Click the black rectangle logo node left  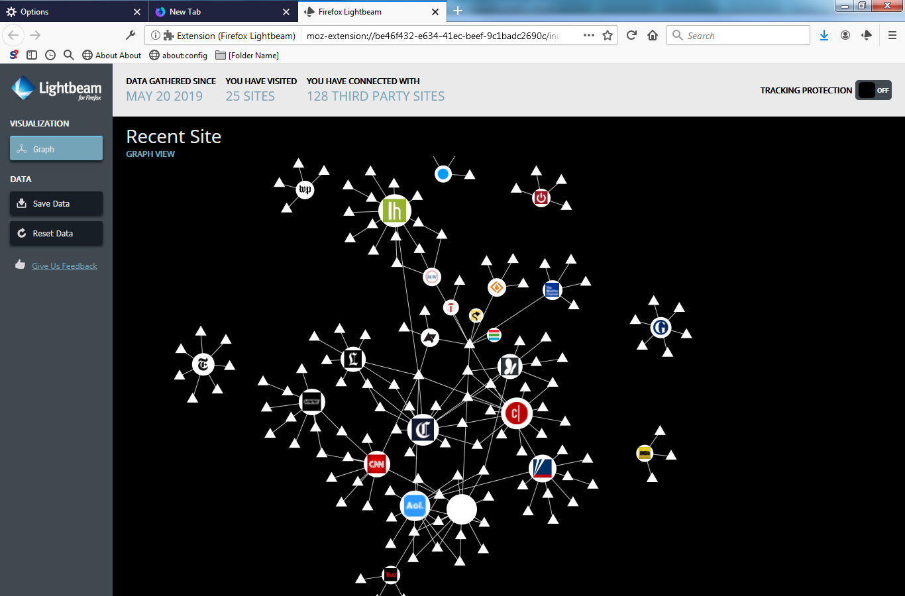[311, 401]
